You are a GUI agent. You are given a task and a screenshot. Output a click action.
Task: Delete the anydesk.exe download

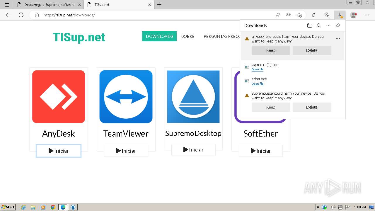click(x=312, y=50)
